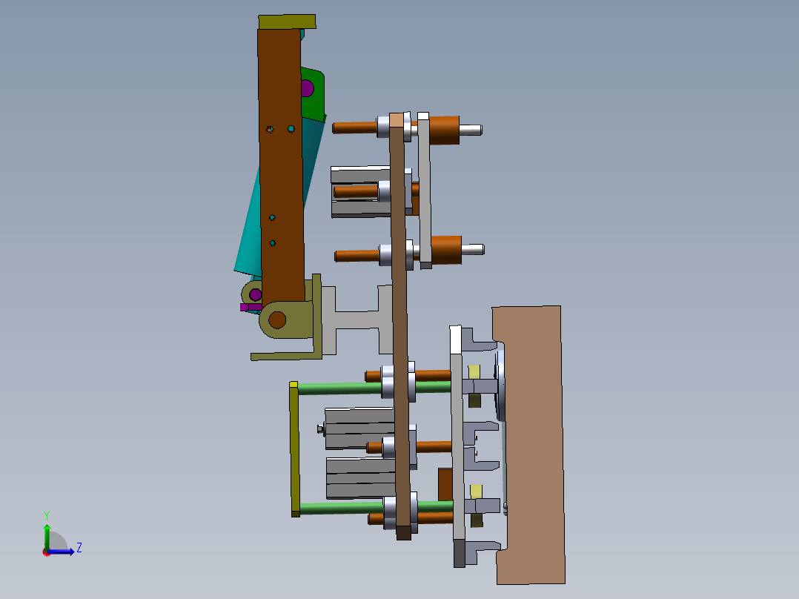
Task: Select the long brown center bar
Action: [x=400, y=326]
